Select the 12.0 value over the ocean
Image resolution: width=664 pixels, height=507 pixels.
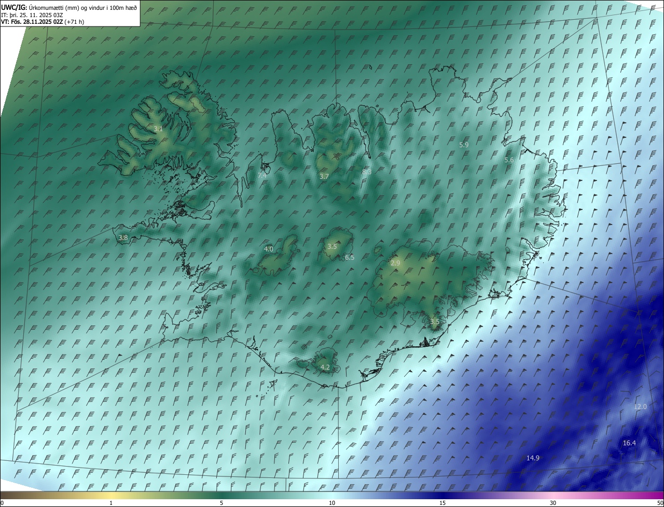(x=641, y=407)
